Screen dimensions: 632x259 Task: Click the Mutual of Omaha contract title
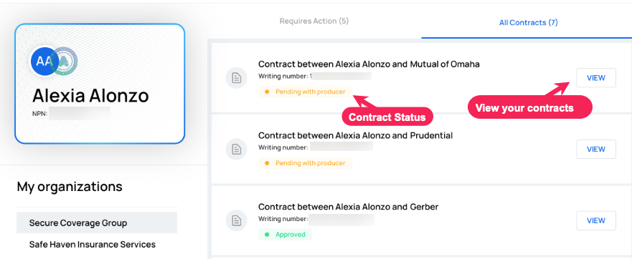point(369,64)
